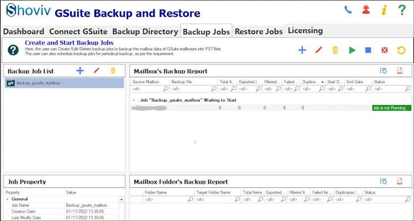The height and width of the screenshot is (221, 414).
Task: Add a new backup job from main toolbar
Action: click(x=302, y=50)
